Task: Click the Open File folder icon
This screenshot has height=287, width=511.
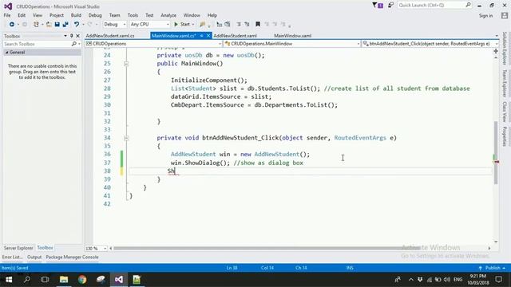Action: pos(49,25)
